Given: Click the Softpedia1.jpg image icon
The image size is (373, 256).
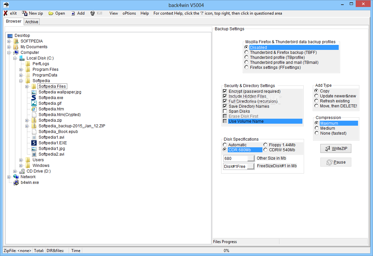Looking at the screenshot, I should tap(34, 149).
